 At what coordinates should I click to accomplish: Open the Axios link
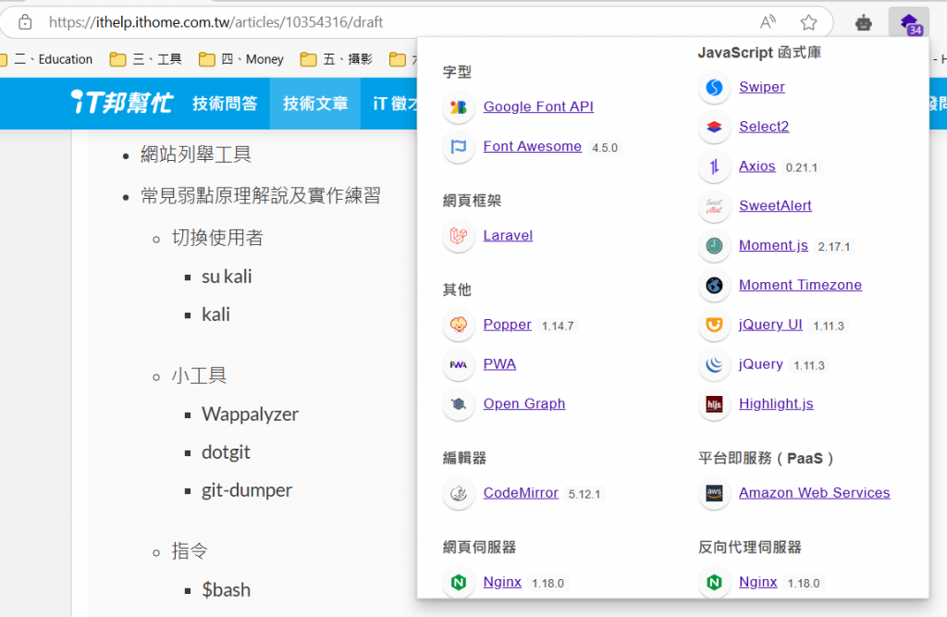(756, 166)
